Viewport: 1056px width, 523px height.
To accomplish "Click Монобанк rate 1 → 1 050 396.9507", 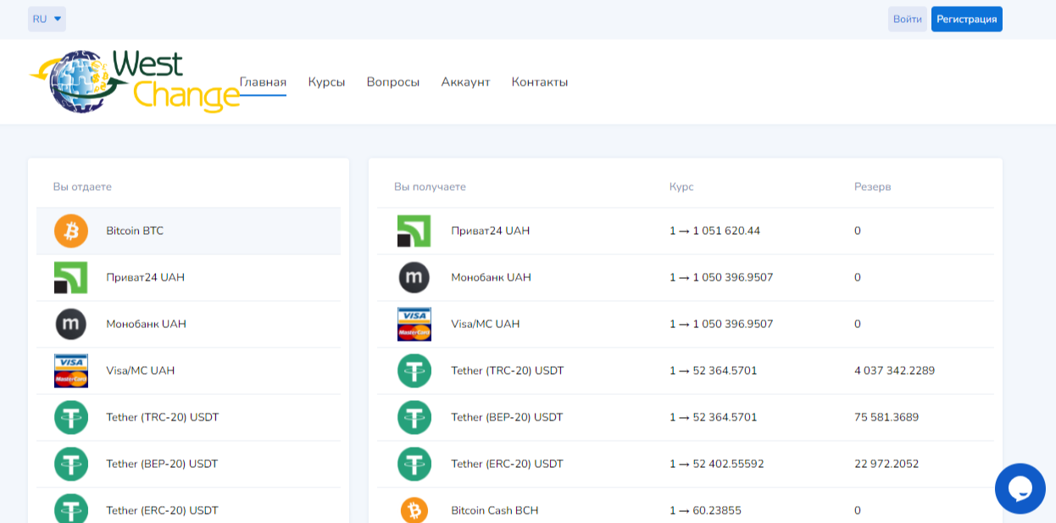I will pos(721,277).
